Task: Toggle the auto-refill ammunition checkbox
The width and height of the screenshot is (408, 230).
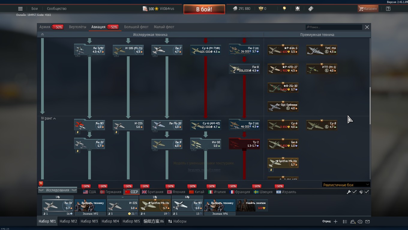Action: pyautogui.click(x=367, y=192)
